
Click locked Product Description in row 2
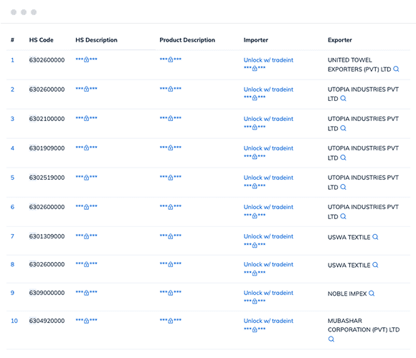[x=170, y=89]
